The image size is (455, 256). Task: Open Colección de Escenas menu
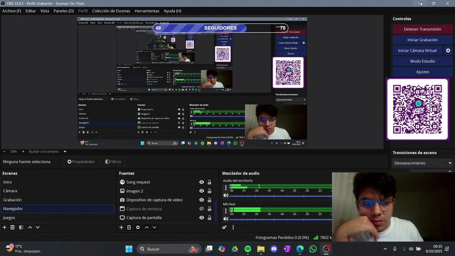click(x=111, y=11)
